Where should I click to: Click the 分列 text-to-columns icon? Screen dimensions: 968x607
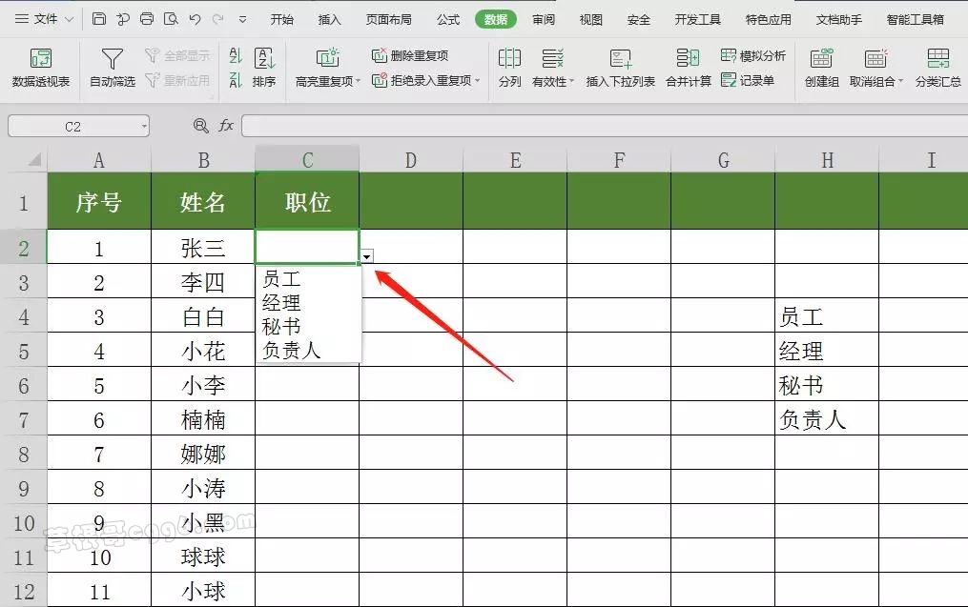[509, 67]
